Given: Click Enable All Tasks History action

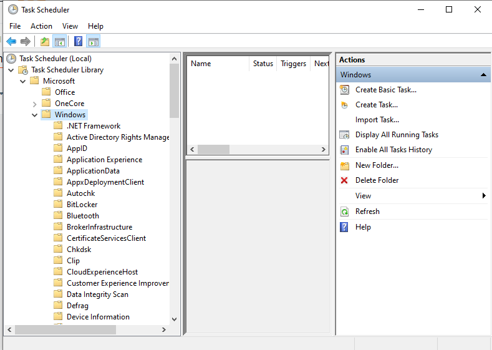Looking at the screenshot, I should point(394,150).
